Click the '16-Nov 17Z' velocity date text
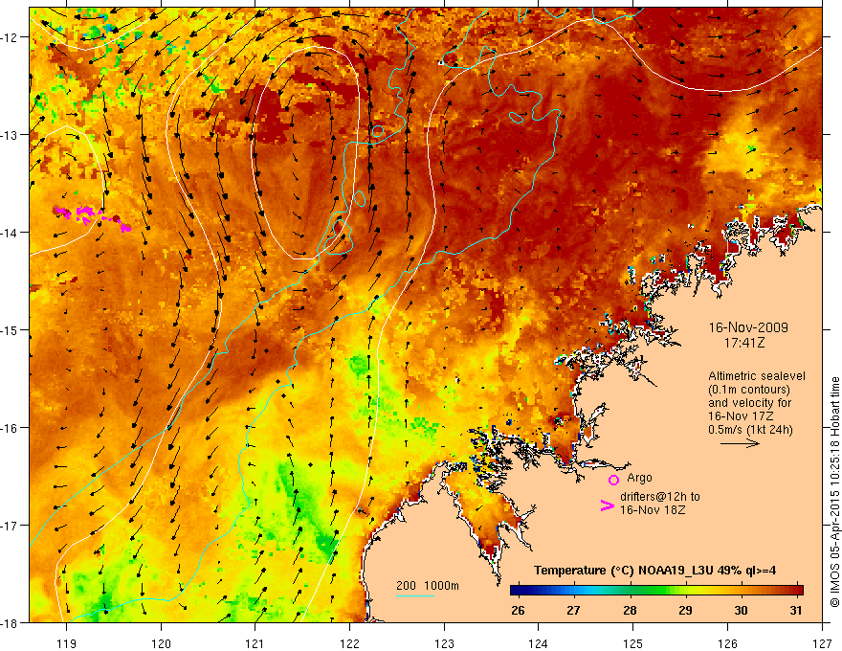Image resolution: width=842 pixels, height=651 pixels. (x=742, y=416)
